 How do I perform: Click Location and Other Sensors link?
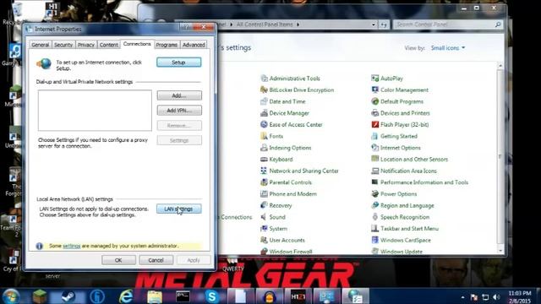(x=414, y=160)
